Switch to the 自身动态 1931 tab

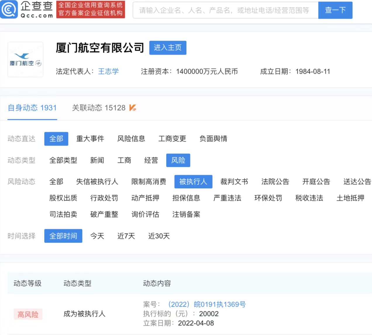pos(32,108)
